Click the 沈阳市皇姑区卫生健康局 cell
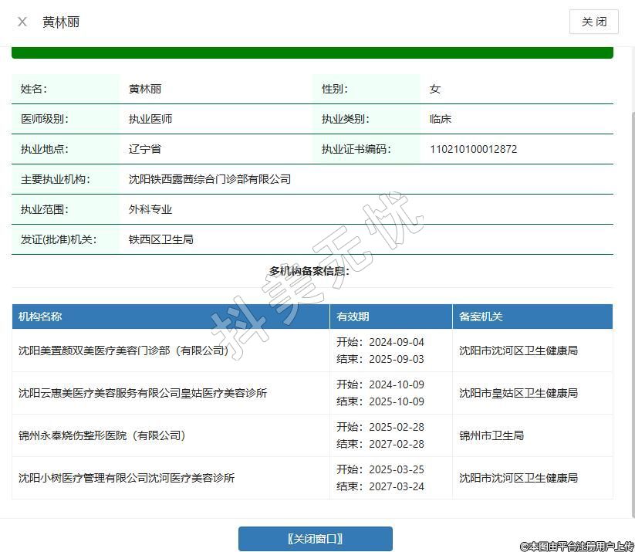Viewport: 635px width, 552px height. [518, 393]
